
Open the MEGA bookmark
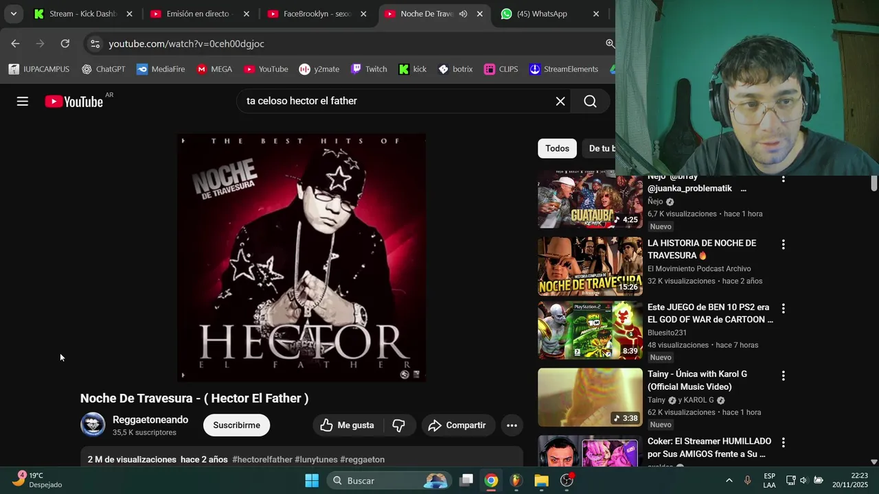(x=214, y=69)
